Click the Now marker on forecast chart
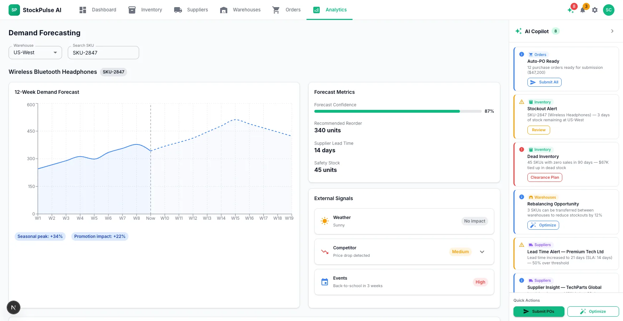This screenshot has width=623, height=321. [151, 218]
